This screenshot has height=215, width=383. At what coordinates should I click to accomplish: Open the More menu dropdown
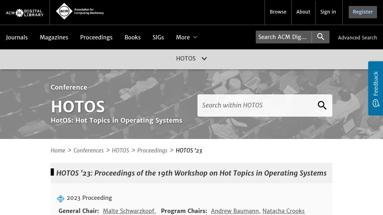pyautogui.click(x=186, y=37)
